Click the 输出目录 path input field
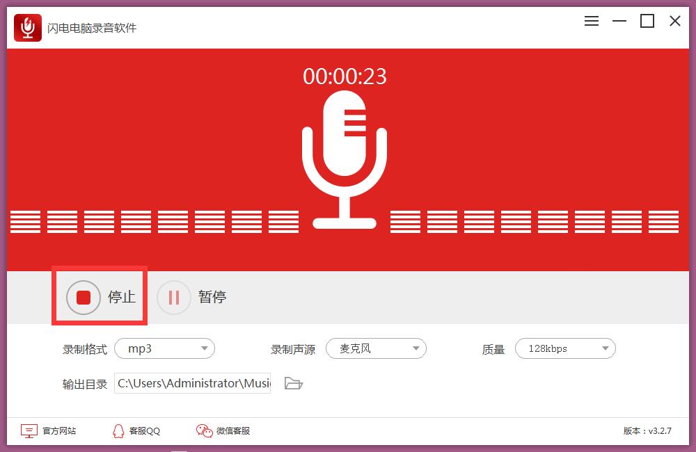 tap(193, 383)
